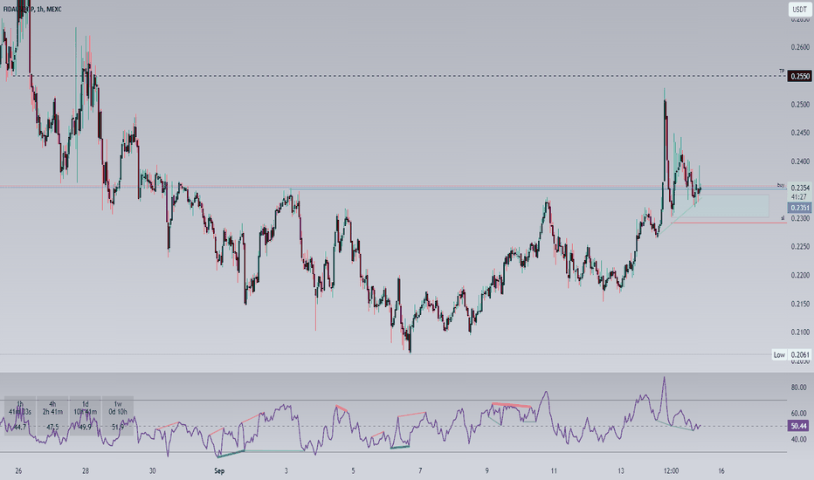Click the 0.2500 price axis label
The image size is (814, 480).
pos(800,105)
